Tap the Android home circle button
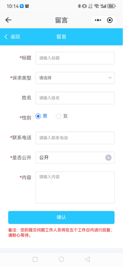This screenshot has width=123, height=266. click(x=61, y=259)
